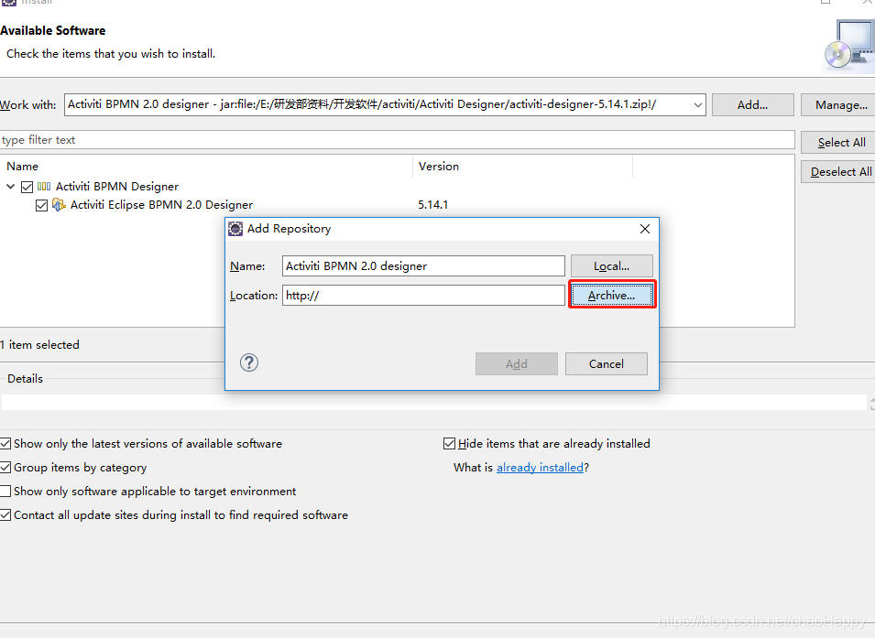This screenshot has height=638, width=875.
Task: Click the Activiti Eclipse BPMN 2.0 Designer feature icon
Action: click(x=59, y=205)
